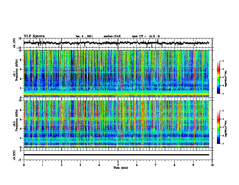
Task: Click the date 'Jan. 6, 2021' label
Action: point(84,36)
